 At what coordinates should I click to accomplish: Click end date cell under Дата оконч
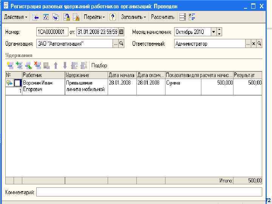tap(151, 87)
